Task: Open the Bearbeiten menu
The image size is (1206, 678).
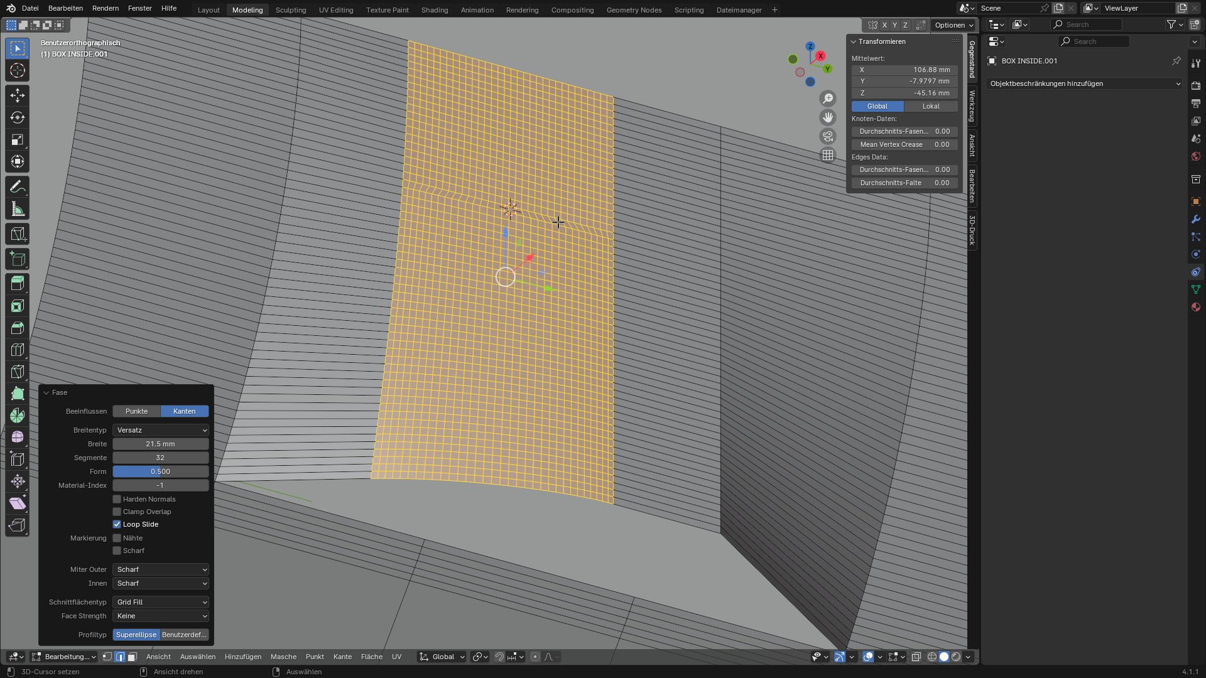Action: click(65, 8)
